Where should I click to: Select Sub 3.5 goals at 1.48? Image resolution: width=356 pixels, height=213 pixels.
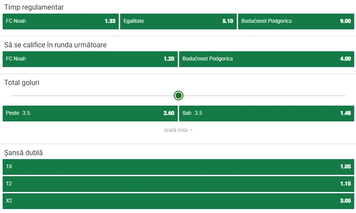(x=267, y=113)
